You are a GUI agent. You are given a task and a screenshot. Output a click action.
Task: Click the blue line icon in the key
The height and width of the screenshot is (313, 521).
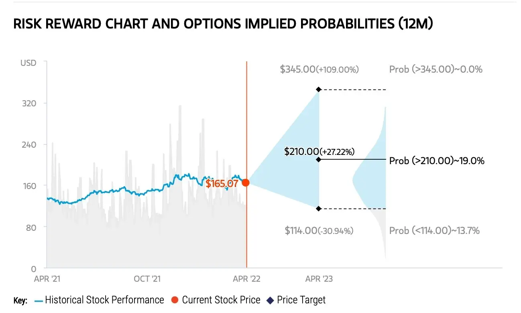(x=39, y=300)
